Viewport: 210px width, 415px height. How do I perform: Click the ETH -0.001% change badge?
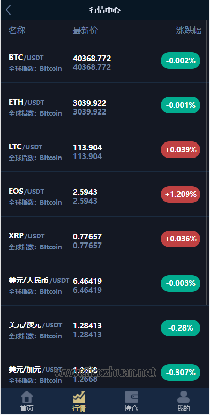181,105
